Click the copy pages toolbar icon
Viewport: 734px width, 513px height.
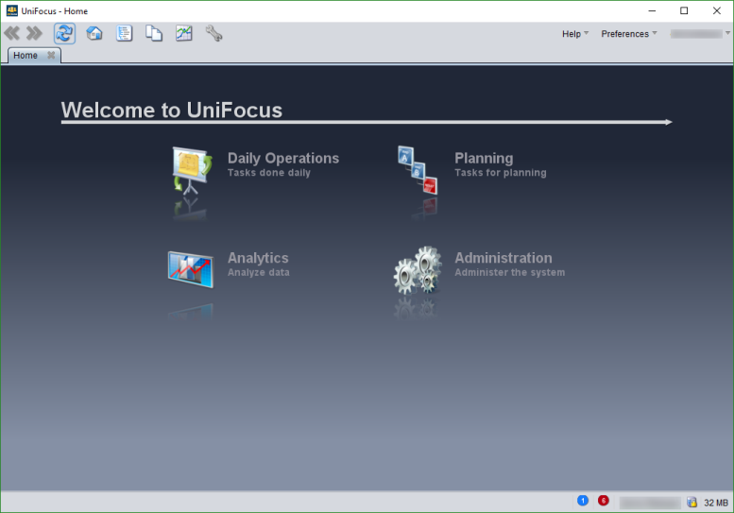[x=154, y=33]
